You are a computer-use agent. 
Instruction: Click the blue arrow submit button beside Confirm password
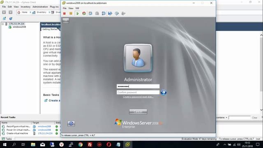tap(164, 92)
